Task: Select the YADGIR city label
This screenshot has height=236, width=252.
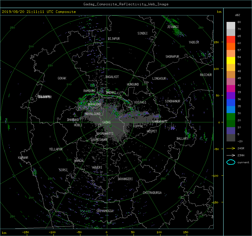Action: (x=194, y=42)
